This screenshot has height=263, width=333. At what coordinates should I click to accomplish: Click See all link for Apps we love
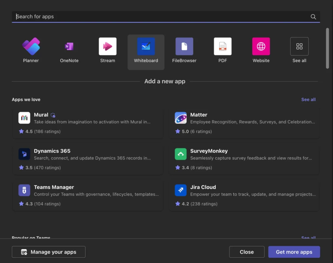click(x=308, y=100)
